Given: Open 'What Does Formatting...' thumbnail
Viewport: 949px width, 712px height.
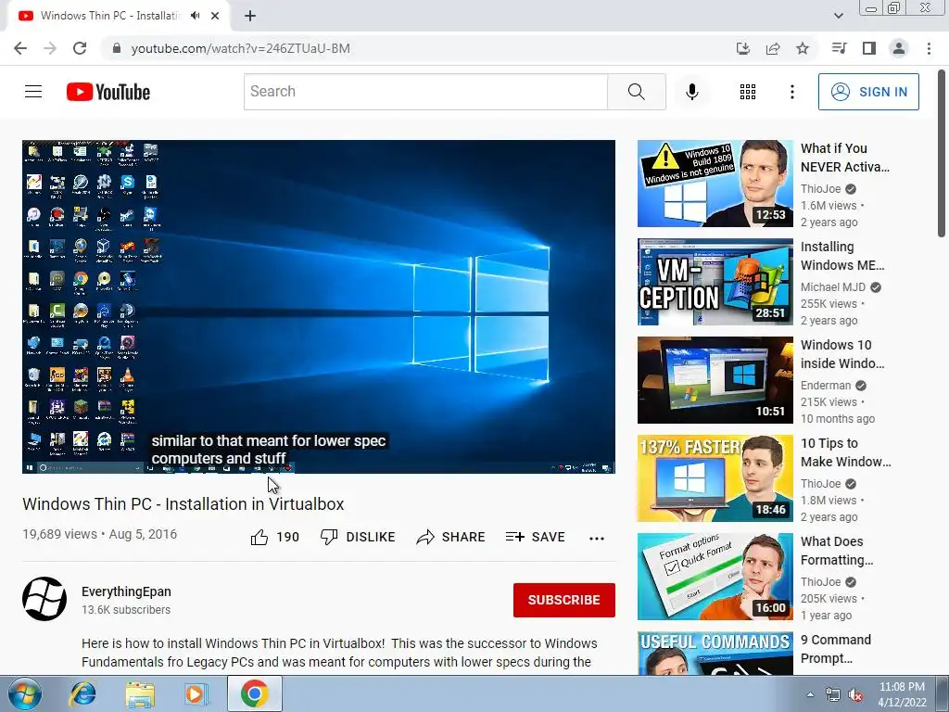Looking at the screenshot, I should [x=715, y=576].
